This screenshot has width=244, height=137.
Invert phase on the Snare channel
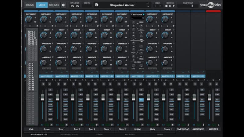pyautogui.click(x=50, y=90)
